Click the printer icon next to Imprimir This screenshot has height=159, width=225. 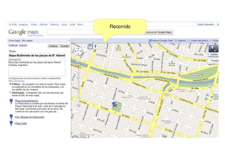176,41
